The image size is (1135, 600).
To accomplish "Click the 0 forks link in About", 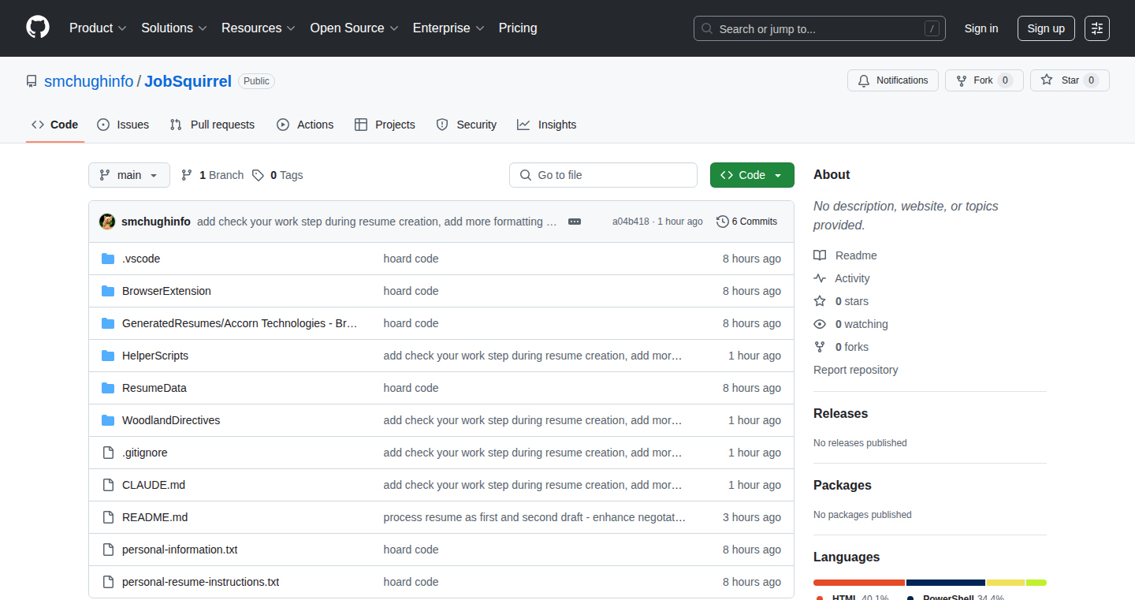I will point(841,347).
